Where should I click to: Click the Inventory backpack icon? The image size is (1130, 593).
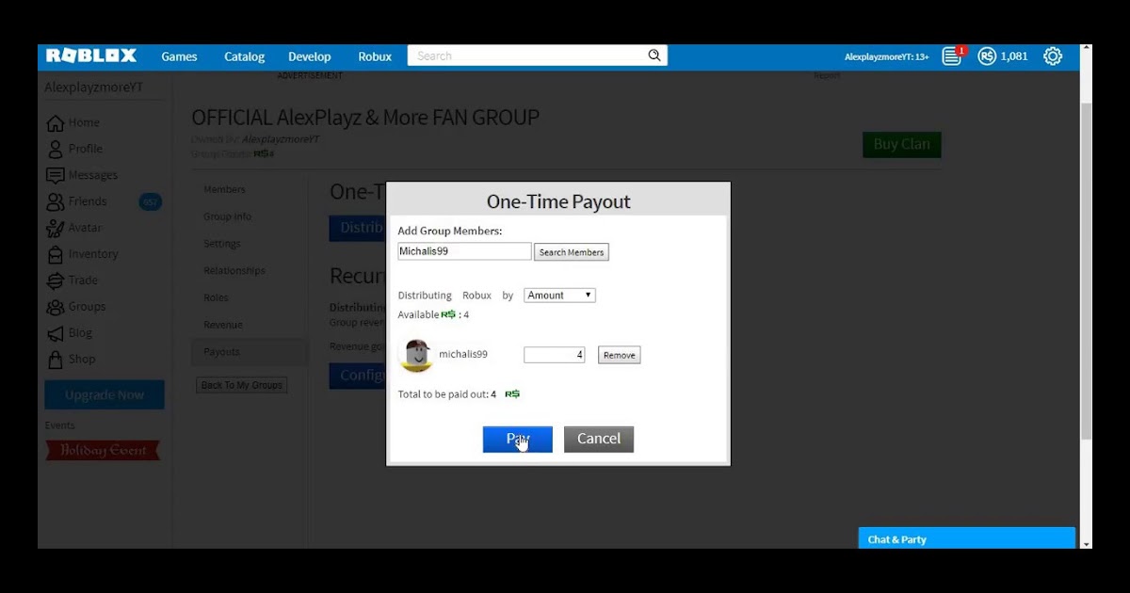tap(56, 254)
